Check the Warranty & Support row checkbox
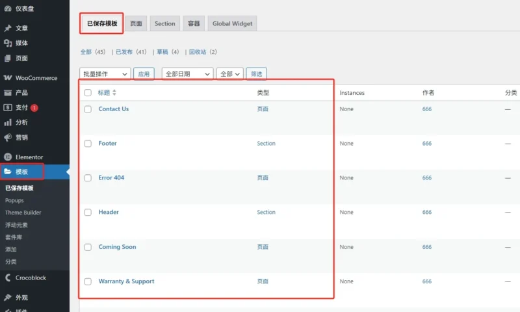The width and height of the screenshot is (520, 312). (x=88, y=281)
